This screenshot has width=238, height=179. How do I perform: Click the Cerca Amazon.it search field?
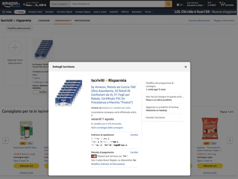click(x=117, y=4)
